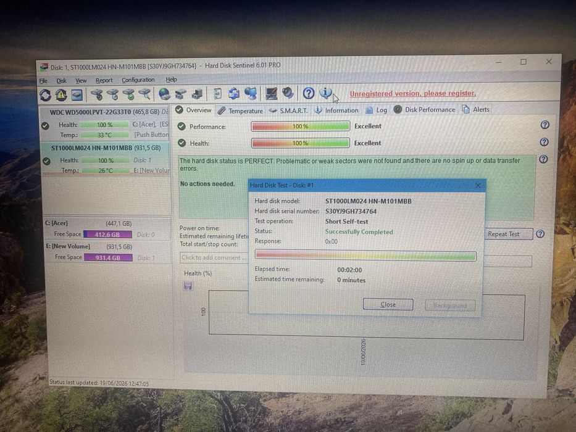This screenshot has width=576, height=432.
Task: Open the Help menu
Action: tap(171, 80)
